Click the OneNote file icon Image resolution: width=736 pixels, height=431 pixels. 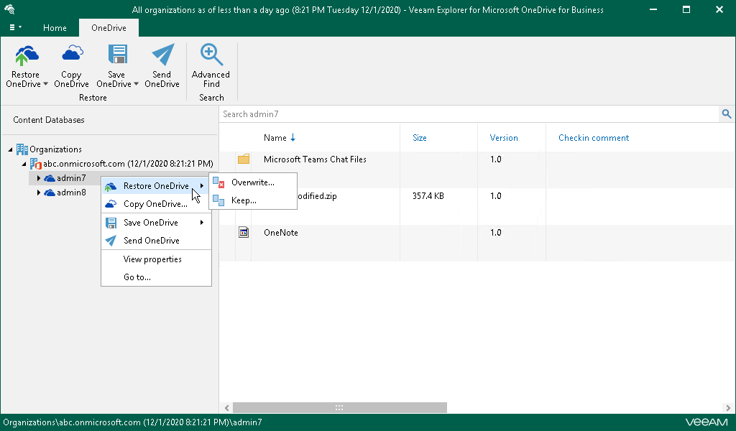pyautogui.click(x=244, y=232)
